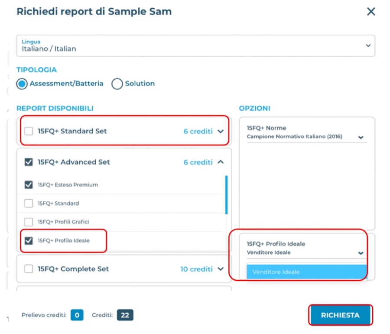Viewport: 390px width, 334px height.
Task: Click the TIPOLOGIA heading
Action: pyautogui.click(x=36, y=70)
